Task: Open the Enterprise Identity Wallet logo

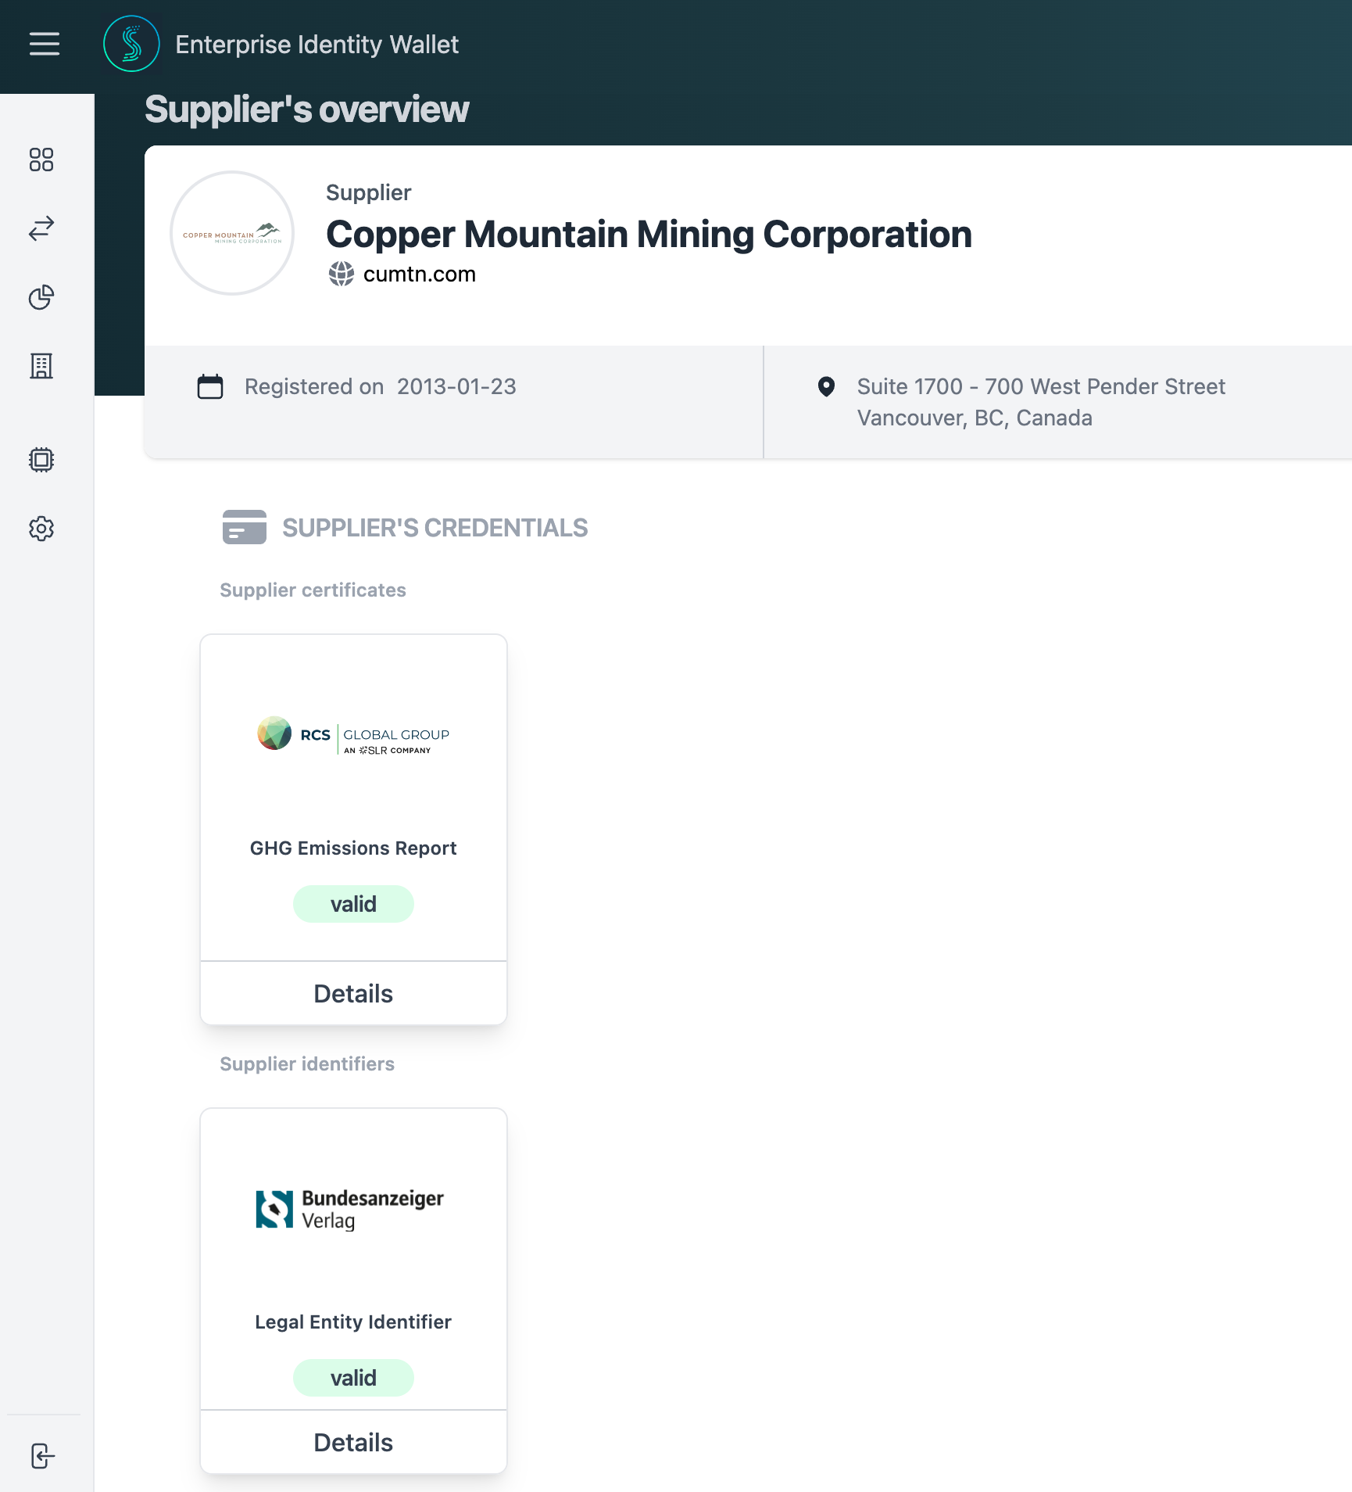Action: pyautogui.click(x=131, y=44)
